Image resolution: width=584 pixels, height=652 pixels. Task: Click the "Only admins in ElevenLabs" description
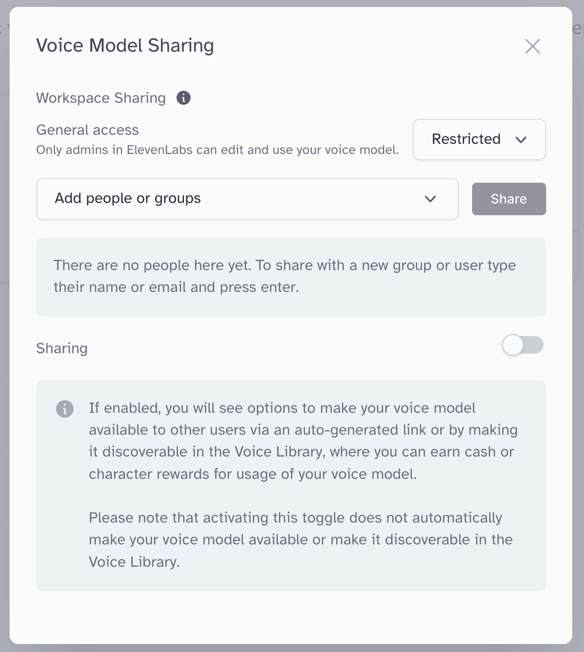[x=217, y=150]
